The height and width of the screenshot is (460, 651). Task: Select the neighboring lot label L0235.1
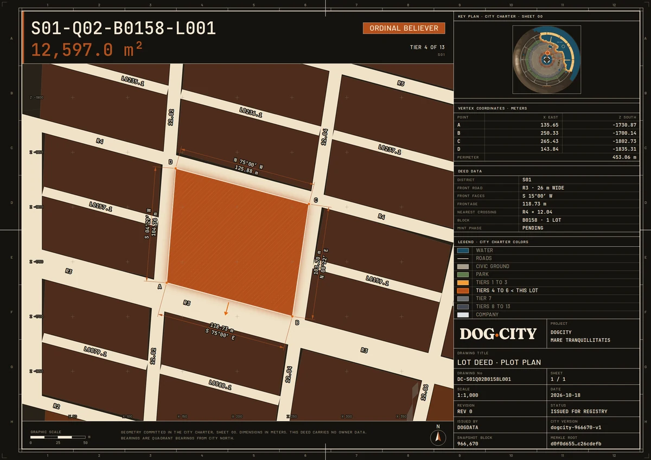[133, 81]
